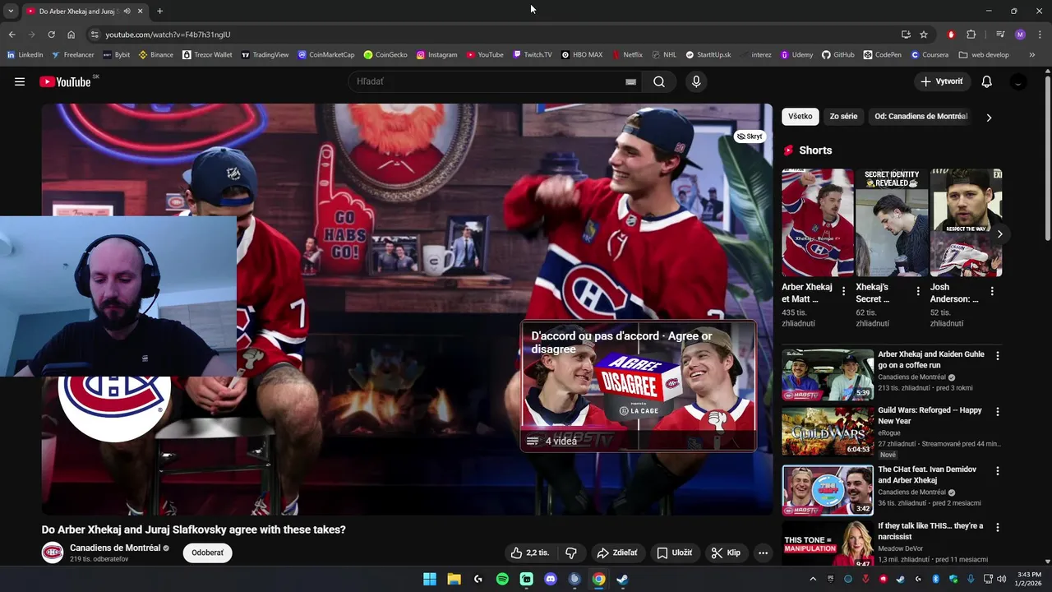Image resolution: width=1052 pixels, height=592 pixels.
Task: View site information icon in the address bar
Action: [95, 35]
